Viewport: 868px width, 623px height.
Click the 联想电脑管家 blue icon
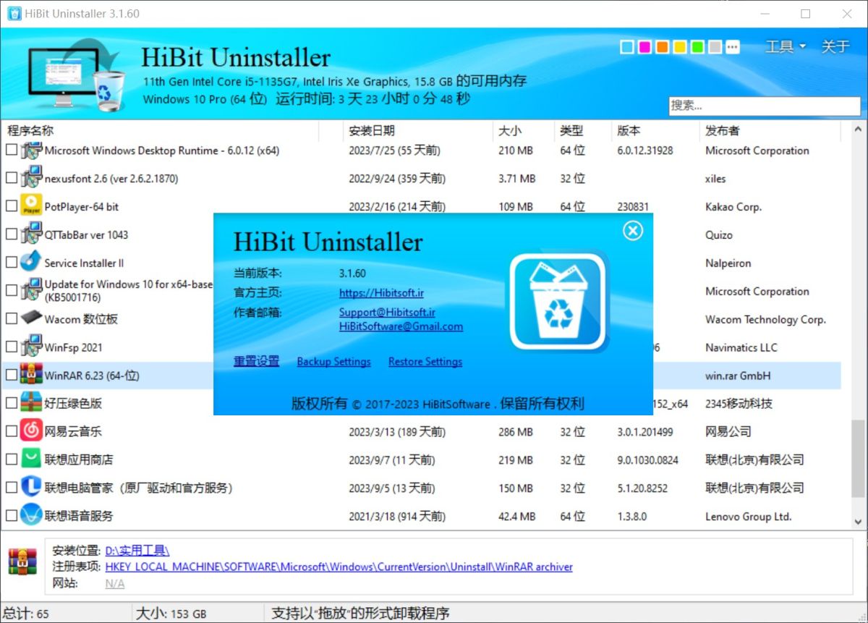click(32, 488)
